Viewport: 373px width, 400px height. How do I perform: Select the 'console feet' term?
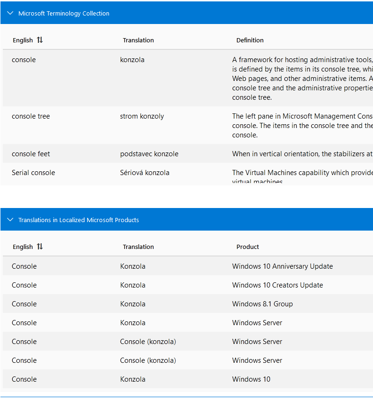[31, 154]
